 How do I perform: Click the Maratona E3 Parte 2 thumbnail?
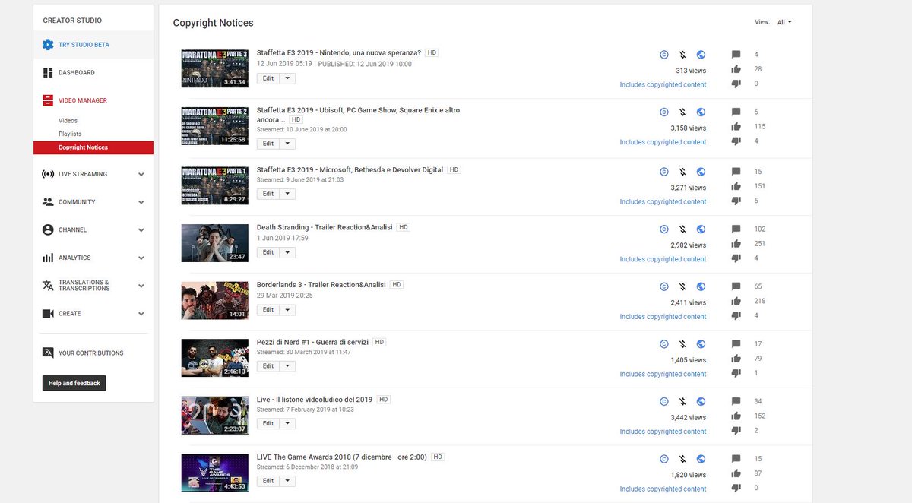click(215, 125)
